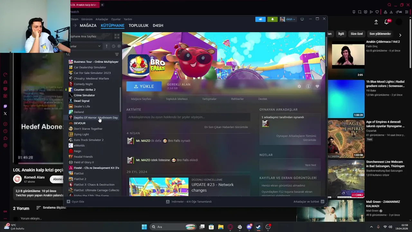View En Son Çıkan Haberleri link
Image resolution: width=412 pixels, height=232 pixels.
click(226, 127)
